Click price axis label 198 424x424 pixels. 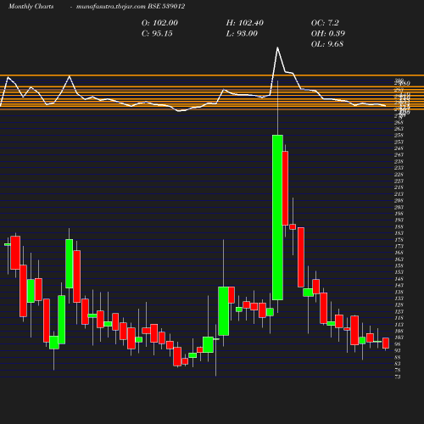pos(399,214)
